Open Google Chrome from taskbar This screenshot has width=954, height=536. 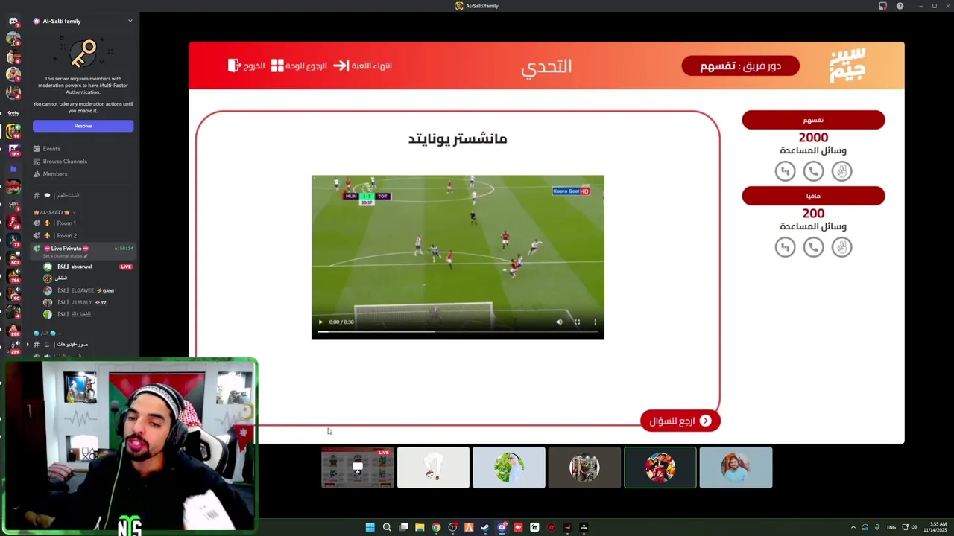(x=436, y=527)
